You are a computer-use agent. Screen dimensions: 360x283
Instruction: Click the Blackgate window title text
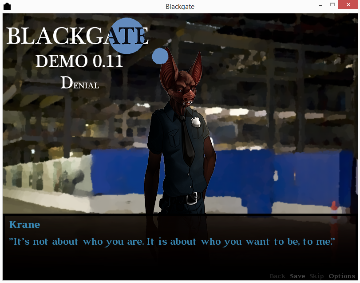[x=180, y=6]
